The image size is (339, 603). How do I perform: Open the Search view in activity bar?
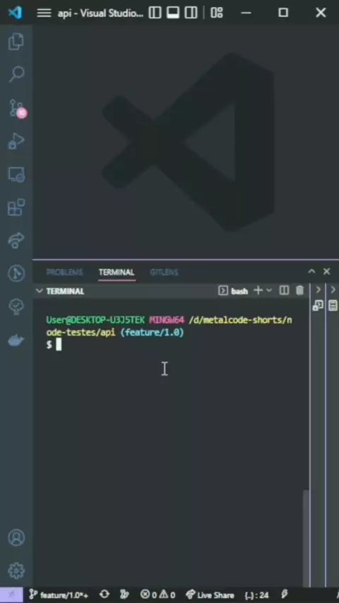[x=16, y=74]
